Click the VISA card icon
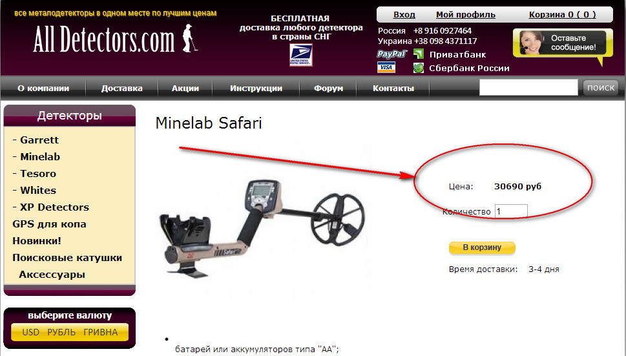The height and width of the screenshot is (356, 626). tap(386, 67)
